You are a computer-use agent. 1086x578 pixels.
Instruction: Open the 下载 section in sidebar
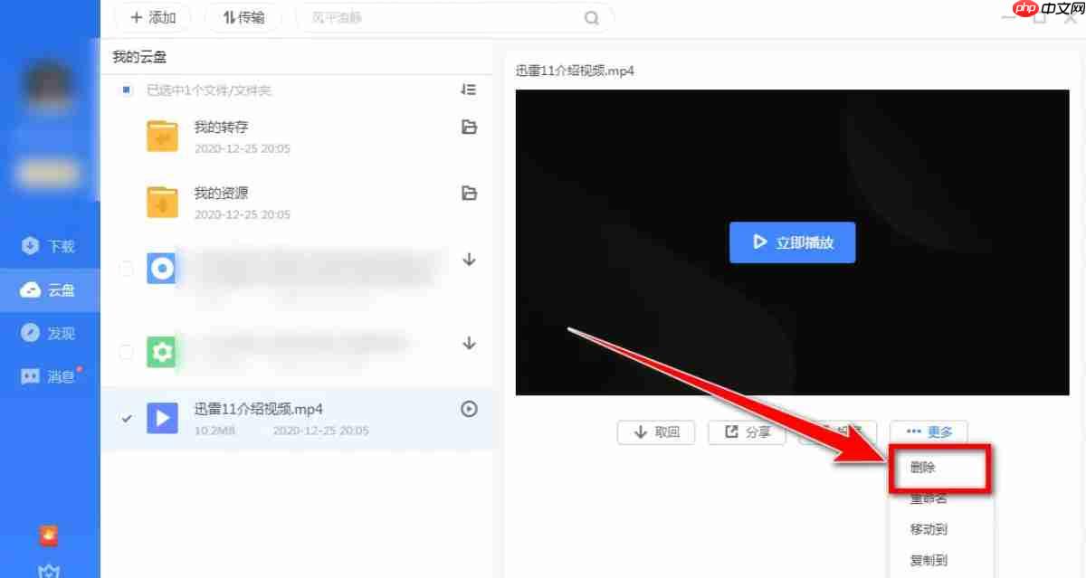pyautogui.click(x=50, y=245)
